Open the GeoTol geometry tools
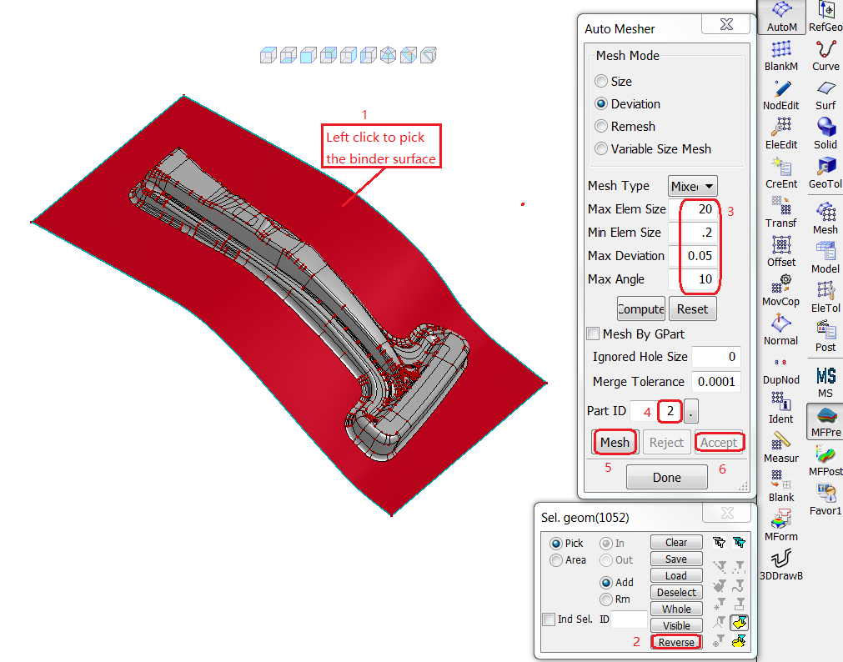This screenshot has width=843, height=662. point(825,173)
